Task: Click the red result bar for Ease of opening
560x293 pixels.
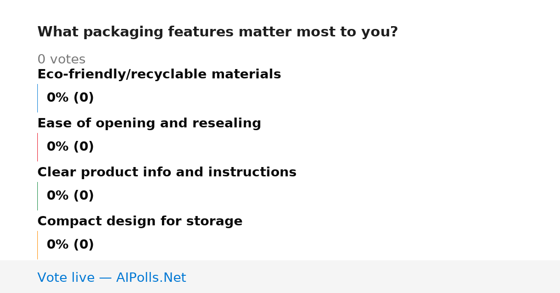Action: 37,147
